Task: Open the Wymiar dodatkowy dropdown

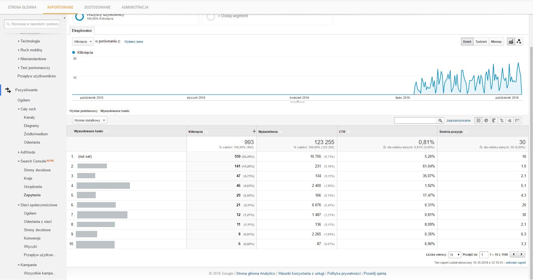Action: point(89,120)
